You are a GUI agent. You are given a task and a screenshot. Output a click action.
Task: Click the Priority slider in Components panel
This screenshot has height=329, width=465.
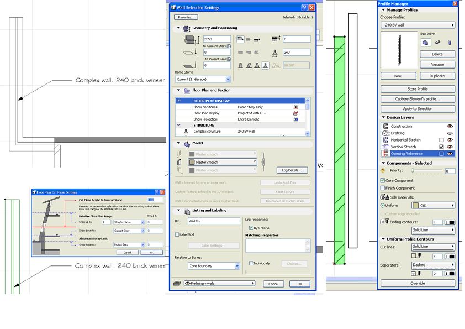[414, 171]
